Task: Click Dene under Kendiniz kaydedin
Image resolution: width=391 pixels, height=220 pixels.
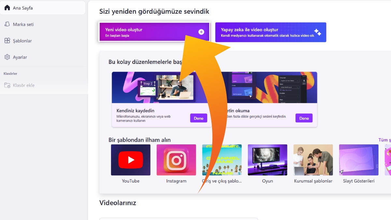Action: (x=198, y=118)
